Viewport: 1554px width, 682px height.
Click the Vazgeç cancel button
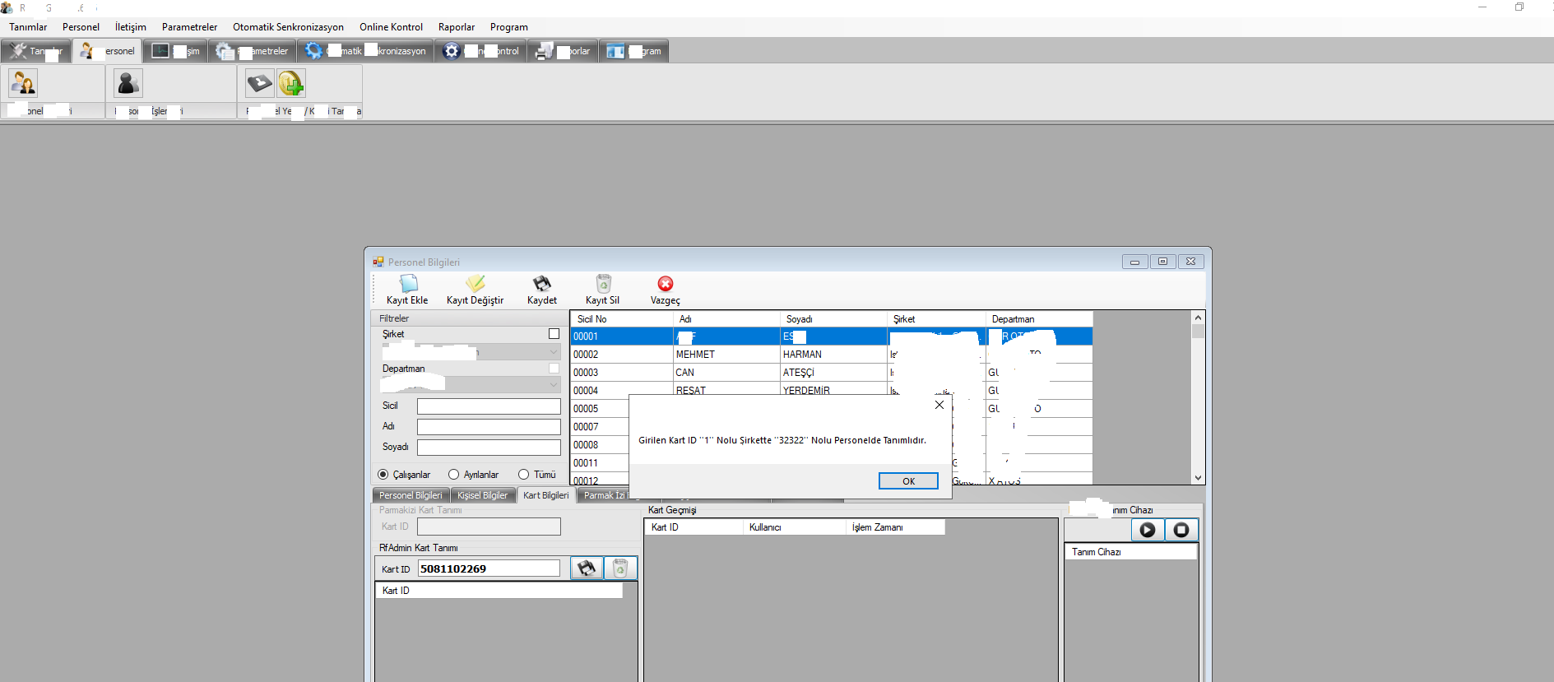pos(665,290)
